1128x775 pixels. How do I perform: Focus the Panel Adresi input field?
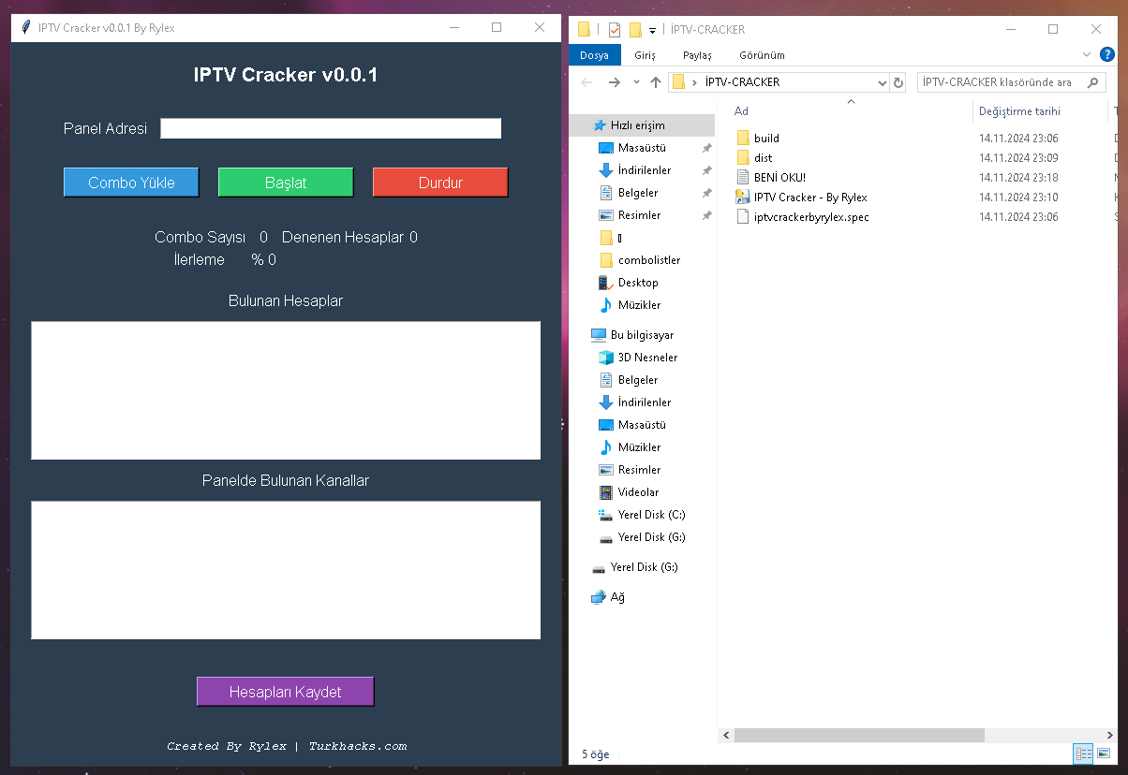pos(331,128)
